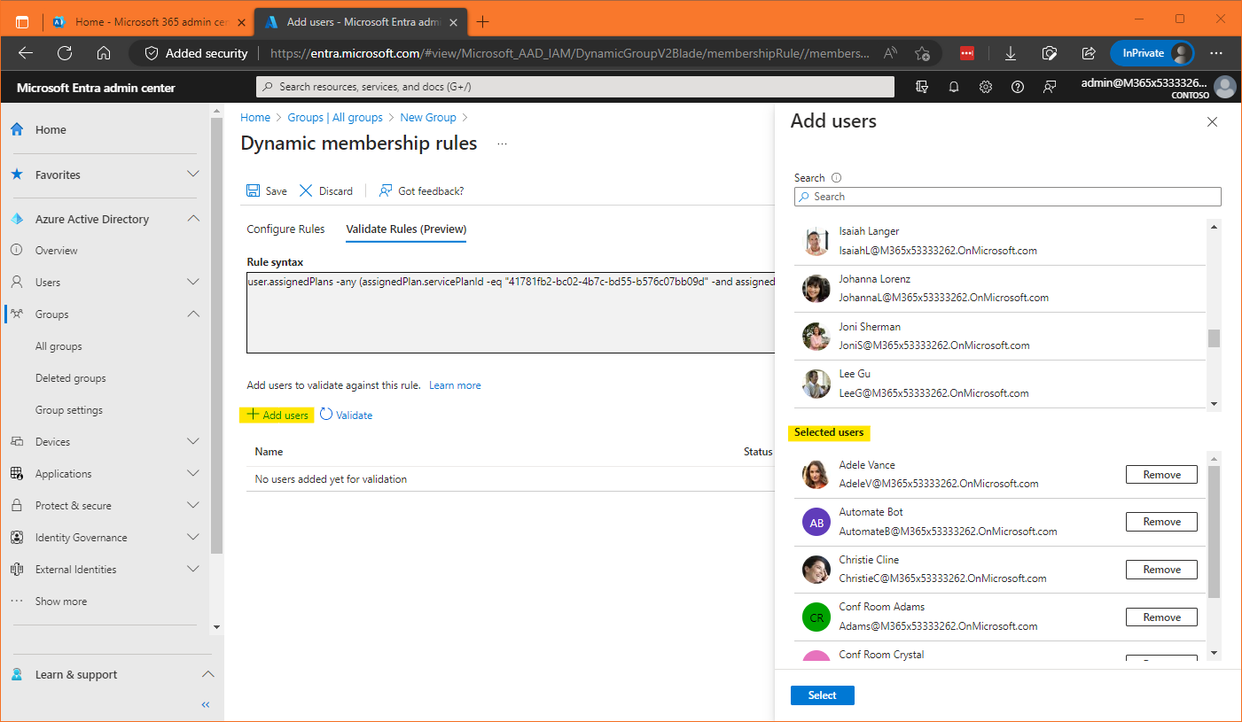Add page to browser favorites star

coord(922,53)
